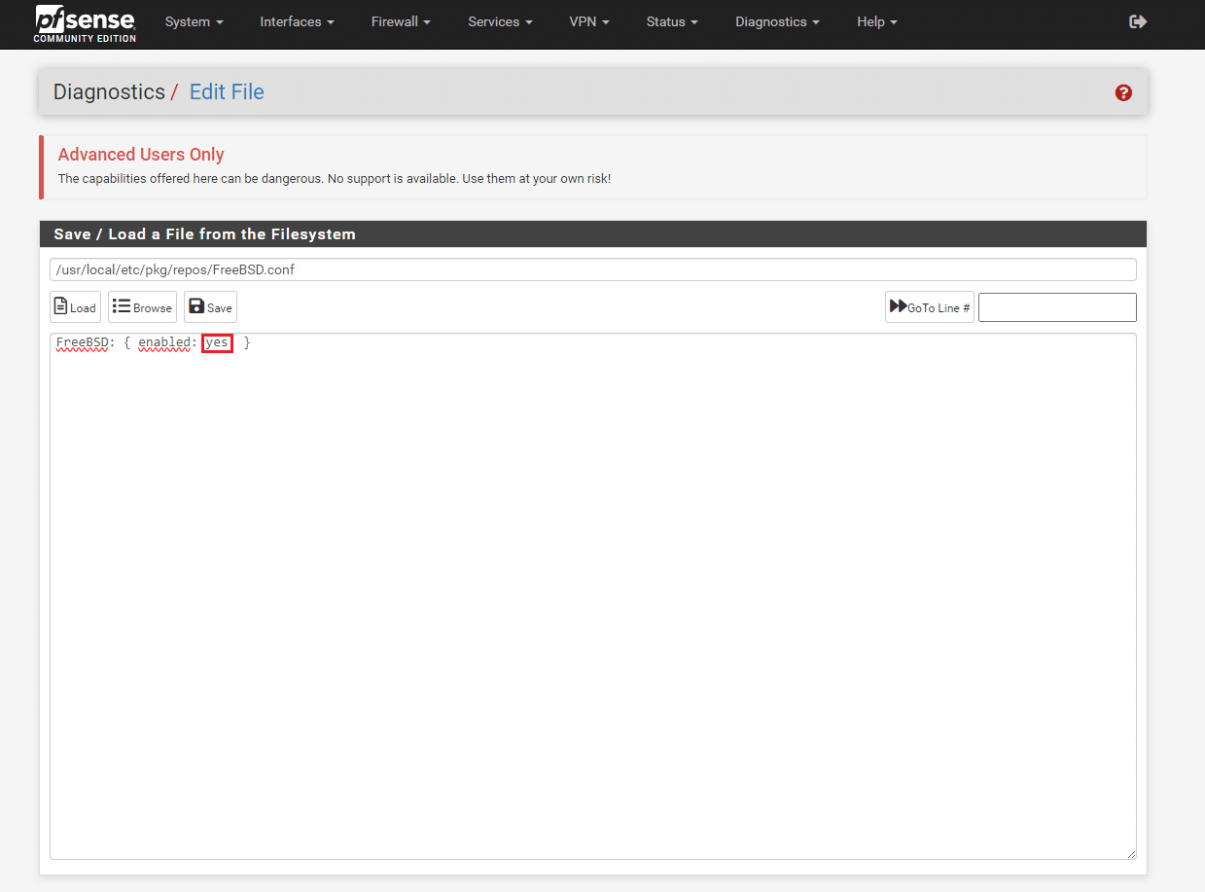1205x892 pixels.
Task: Click the GoTo Line # button
Action: click(930, 307)
